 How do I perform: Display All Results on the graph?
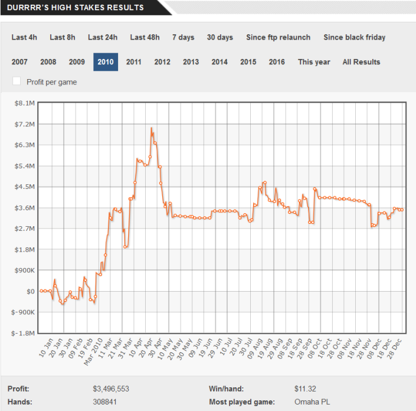coord(361,62)
